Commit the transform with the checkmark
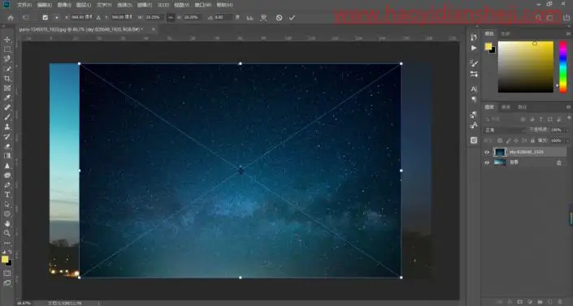This screenshot has width=573, height=306. (x=292, y=18)
